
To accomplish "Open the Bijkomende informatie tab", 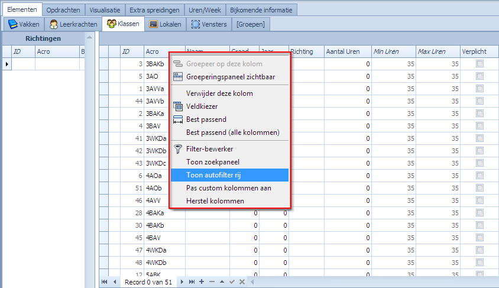I will [x=261, y=10].
